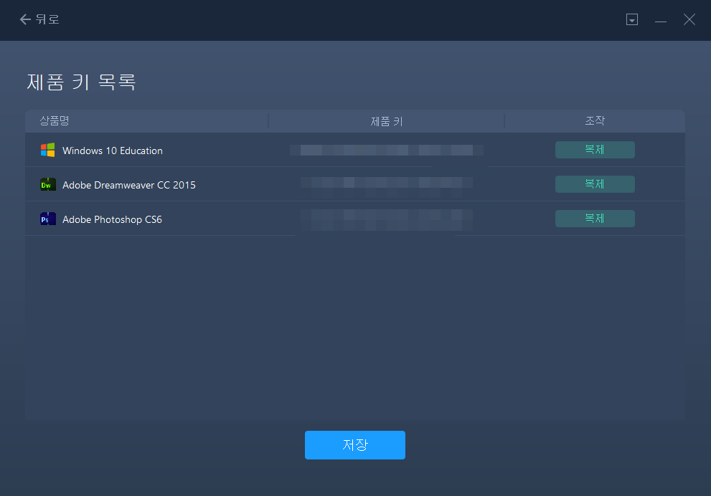Click the 제품 키 column header
This screenshot has height=496, width=711.
point(386,121)
